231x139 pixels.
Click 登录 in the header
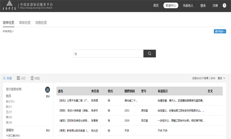click(203, 6)
